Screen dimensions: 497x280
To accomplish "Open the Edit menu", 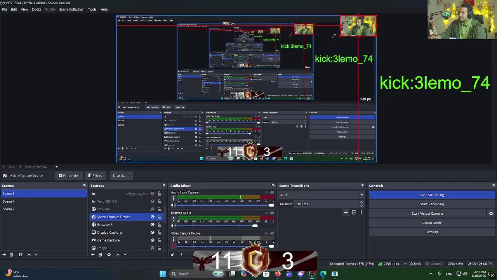I will (14, 9).
